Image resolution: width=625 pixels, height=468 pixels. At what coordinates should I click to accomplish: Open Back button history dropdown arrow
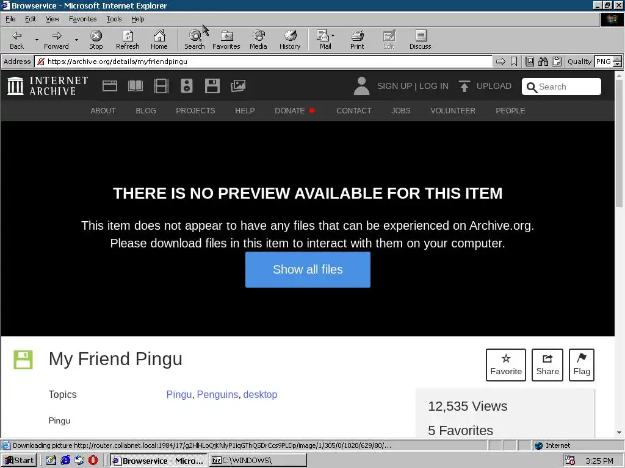37,40
